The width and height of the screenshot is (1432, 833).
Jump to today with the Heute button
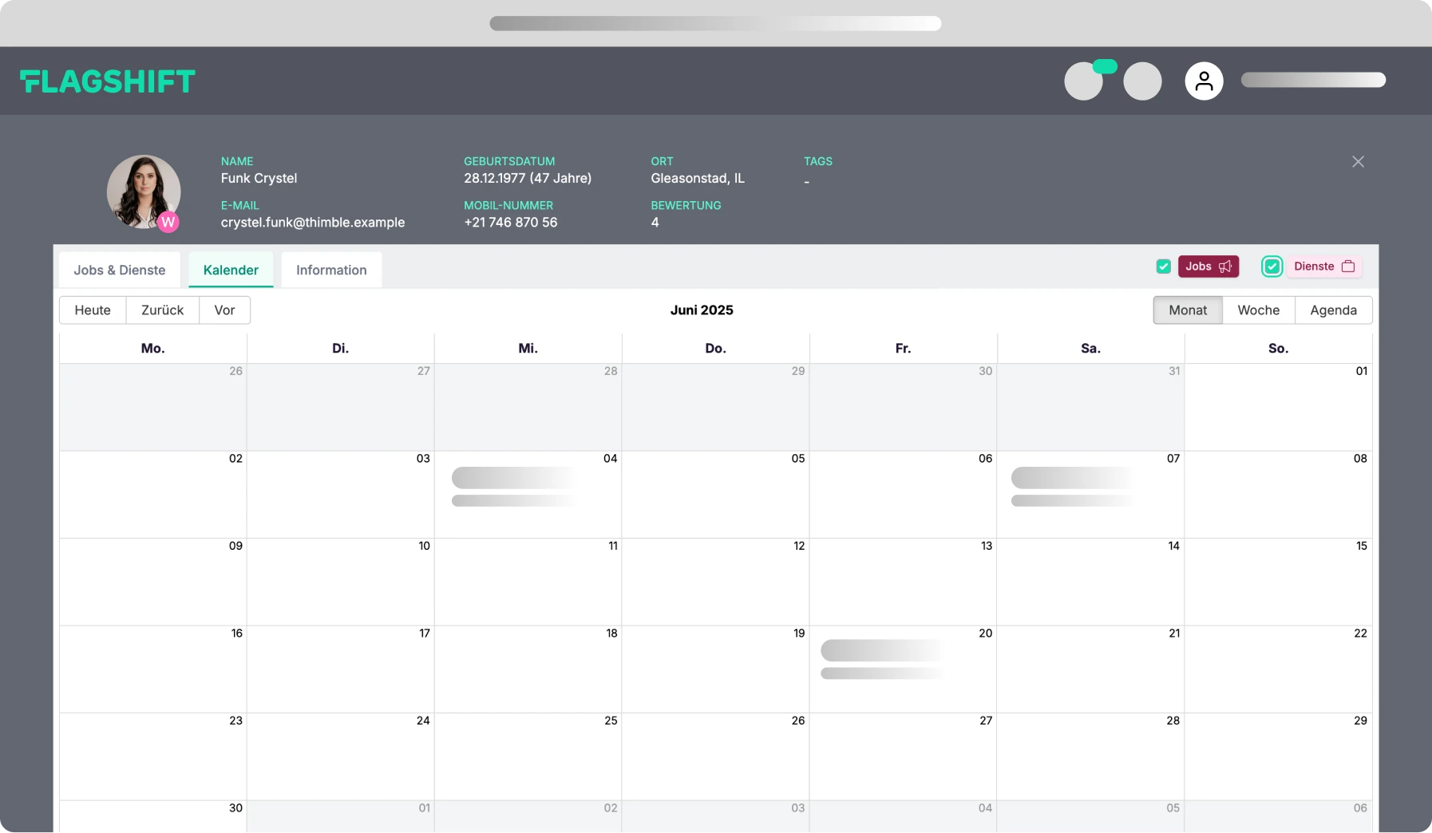point(92,310)
